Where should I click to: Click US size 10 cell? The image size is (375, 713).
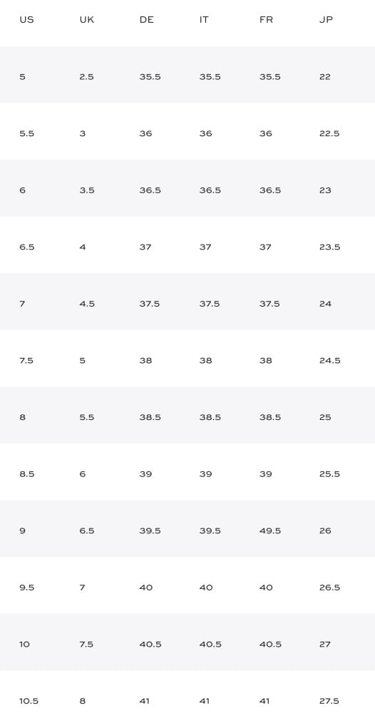[24, 645]
